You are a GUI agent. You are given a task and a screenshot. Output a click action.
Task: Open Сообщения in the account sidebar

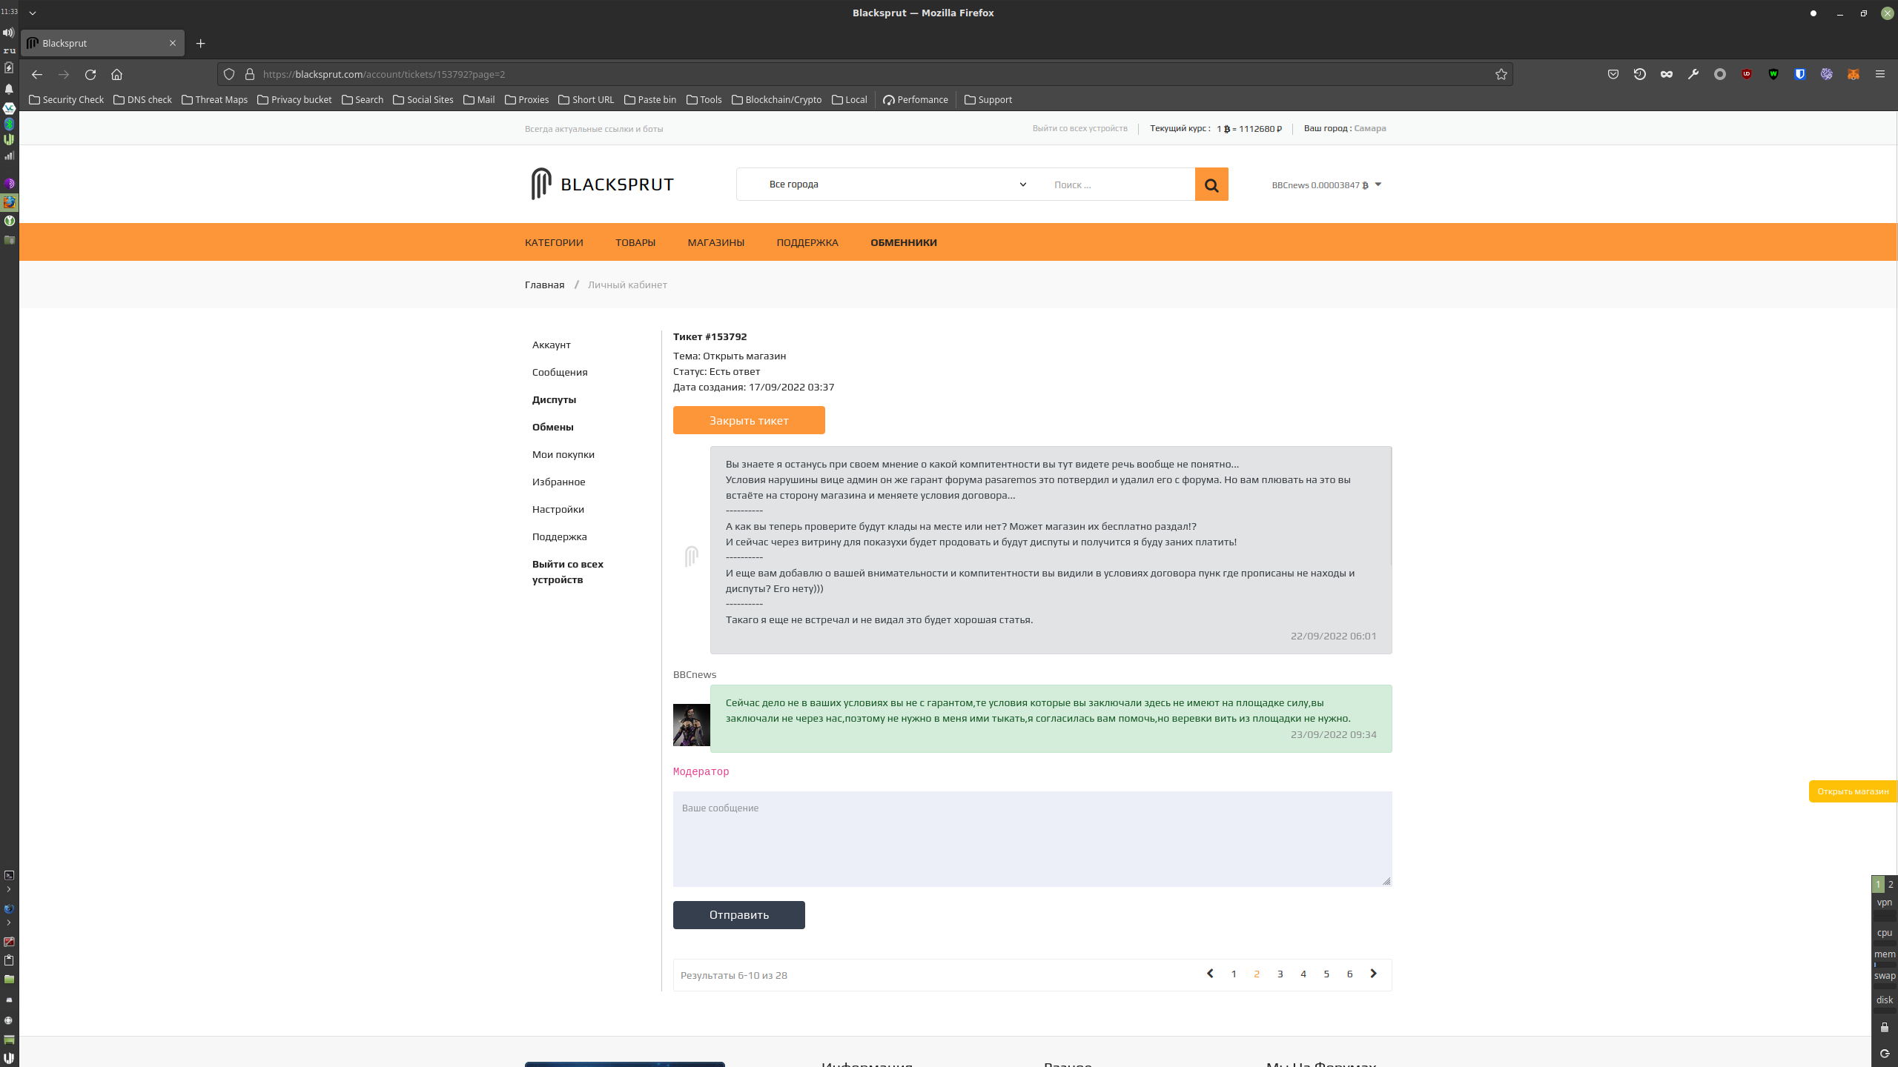coord(559,372)
